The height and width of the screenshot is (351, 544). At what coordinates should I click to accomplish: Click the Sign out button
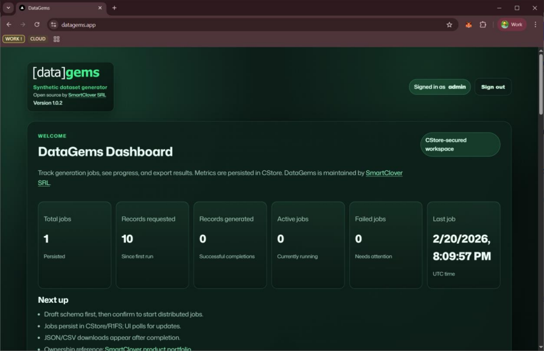pyautogui.click(x=493, y=87)
